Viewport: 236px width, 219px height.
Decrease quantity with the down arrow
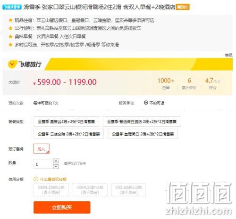click(x=56, y=166)
